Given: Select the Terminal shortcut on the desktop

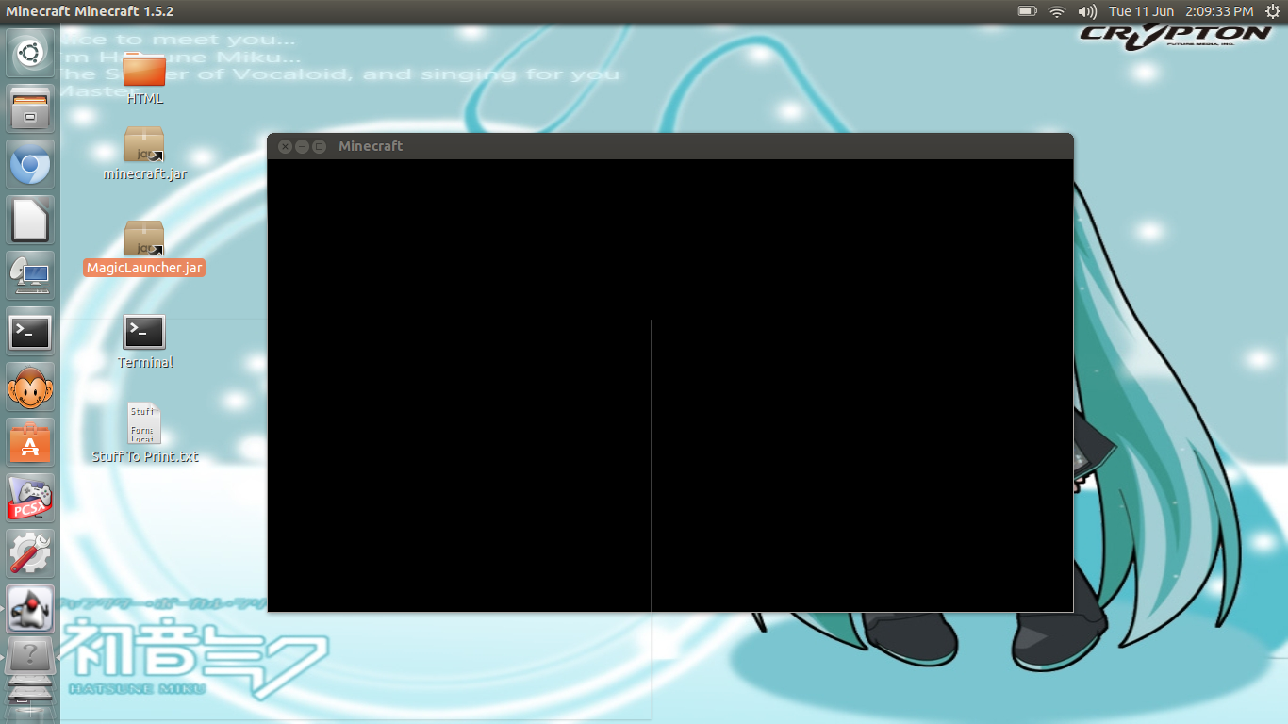Looking at the screenshot, I should [x=144, y=342].
